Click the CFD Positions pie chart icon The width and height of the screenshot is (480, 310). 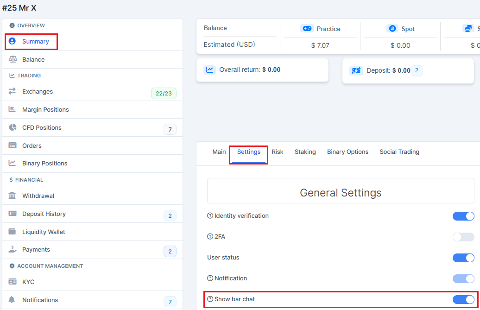click(13, 127)
